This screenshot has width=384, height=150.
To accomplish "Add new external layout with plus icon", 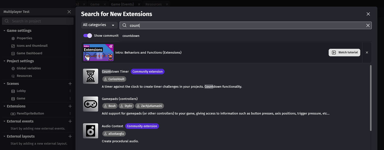I will click(x=70, y=136).
